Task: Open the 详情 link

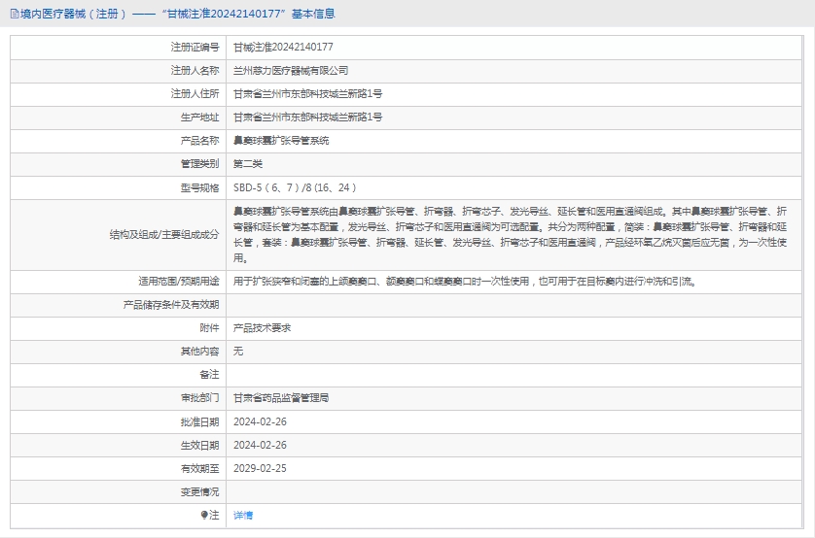Action: [243, 516]
